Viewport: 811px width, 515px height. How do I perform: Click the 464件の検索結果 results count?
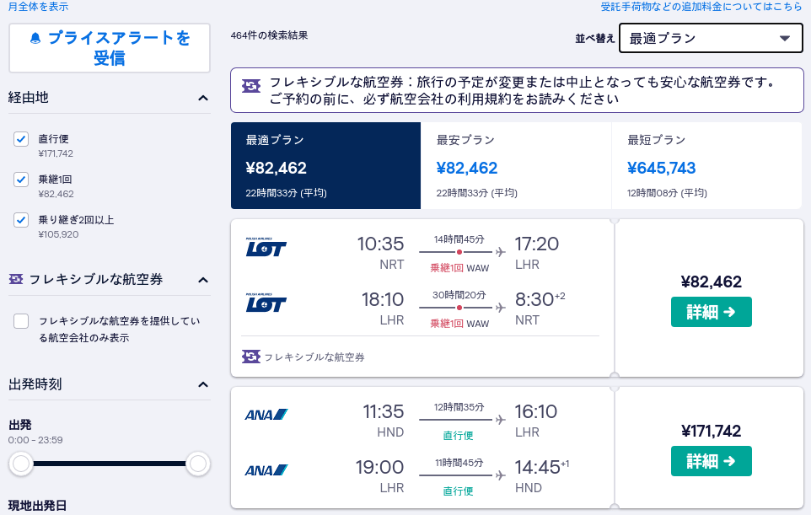269,35
